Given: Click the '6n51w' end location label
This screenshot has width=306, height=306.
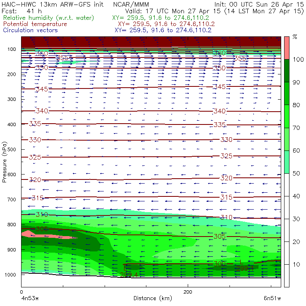Looking at the screenshot, I should [272, 298].
